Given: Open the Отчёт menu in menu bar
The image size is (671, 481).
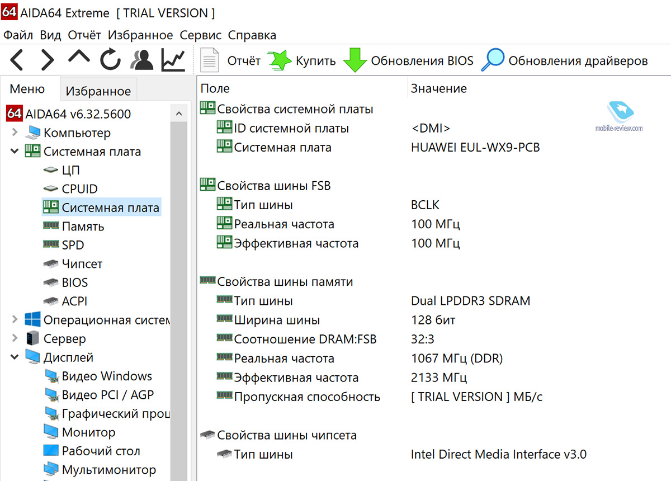Looking at the screenshot, I should pos(84,35).
